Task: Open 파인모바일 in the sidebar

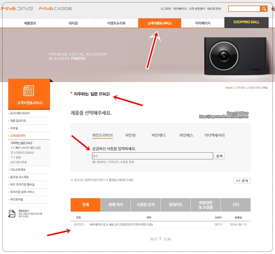Action: (x=16, y=199)
